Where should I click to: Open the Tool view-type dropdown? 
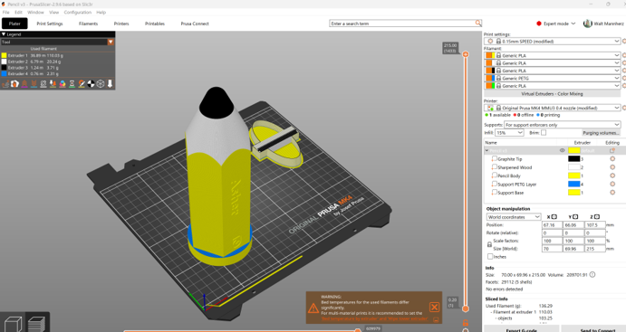tap(111, 42)
